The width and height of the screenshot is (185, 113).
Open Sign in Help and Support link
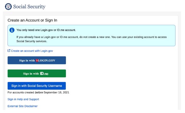tap(23, 99)
